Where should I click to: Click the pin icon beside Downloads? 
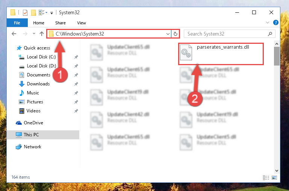pos(76,84)
